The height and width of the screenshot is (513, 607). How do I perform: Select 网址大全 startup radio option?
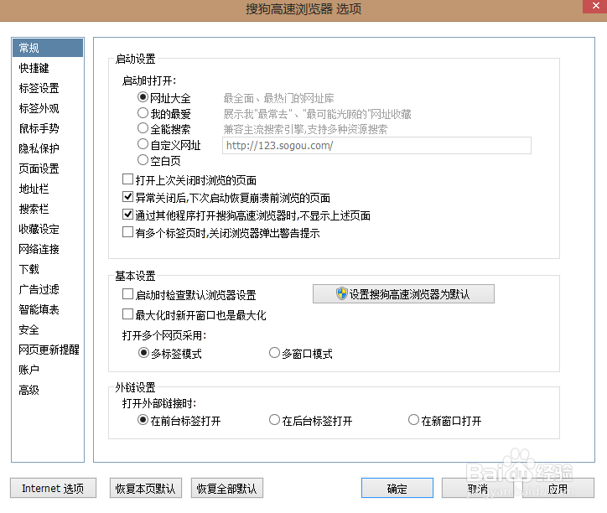(143, 97)
